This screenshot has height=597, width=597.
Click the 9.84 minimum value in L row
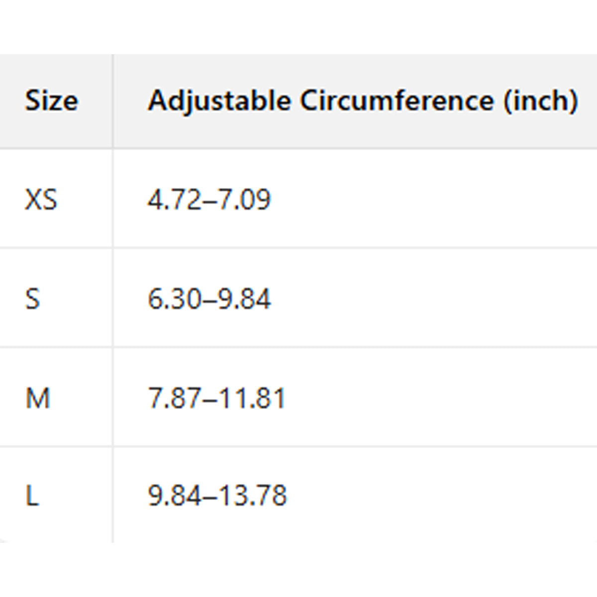(x=174, y=496)
